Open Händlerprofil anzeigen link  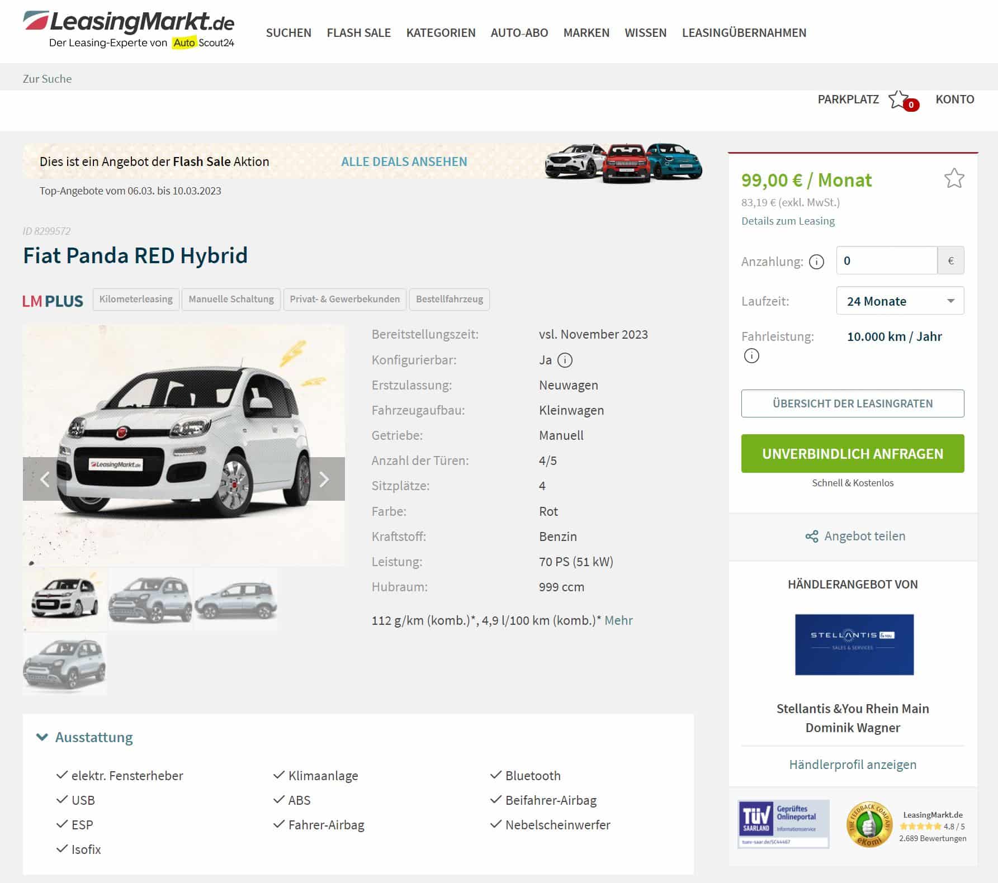(853, 764)
